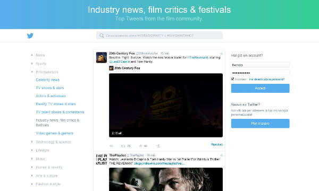Favorite the 20th Century Fox tweet

[x=140, y=146]
